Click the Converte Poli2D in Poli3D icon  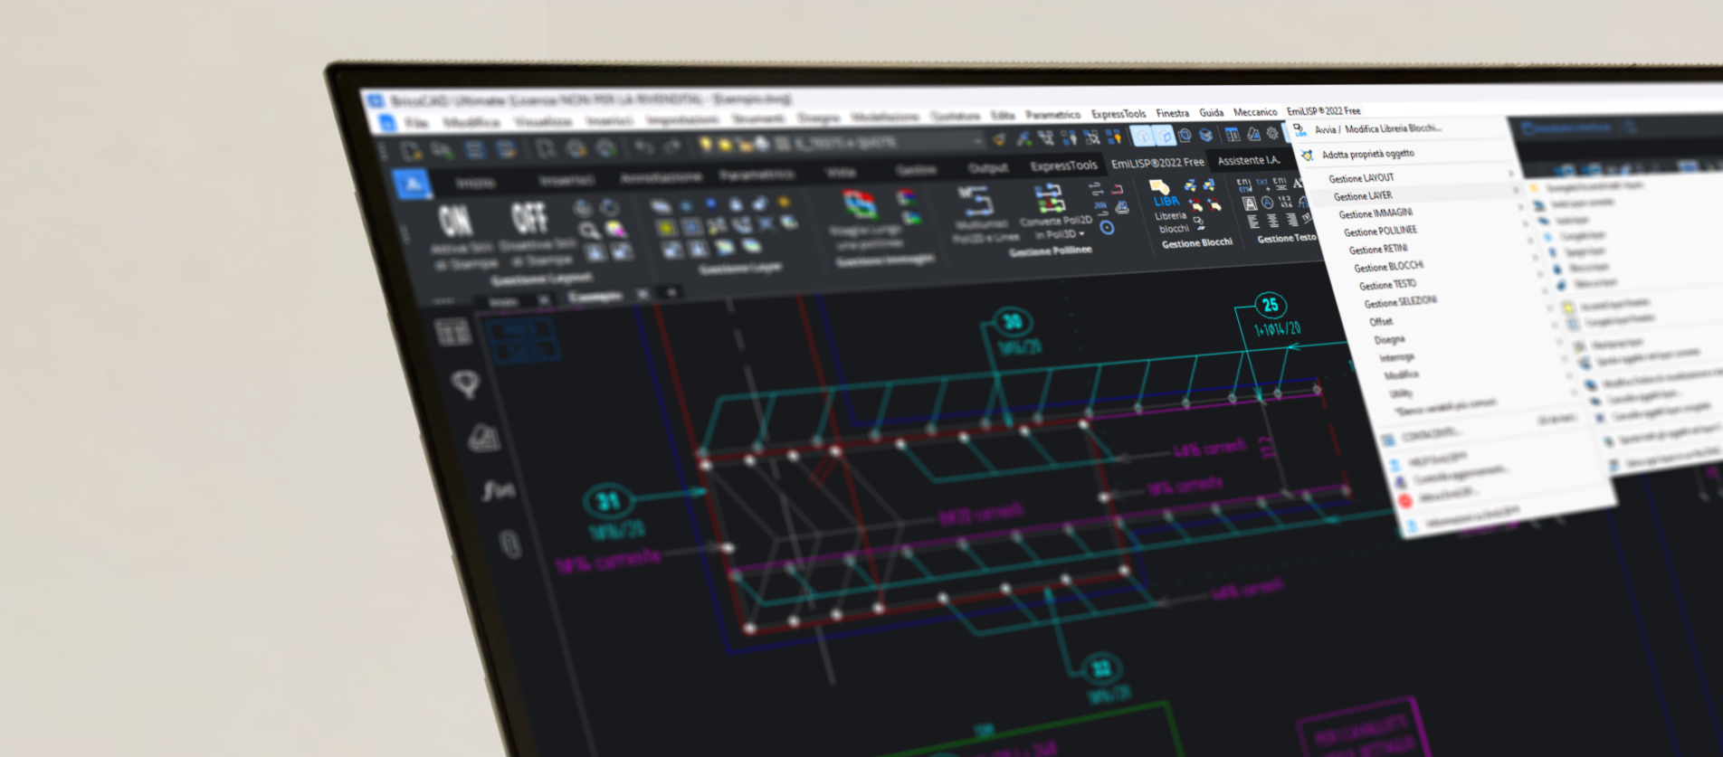click(1049, 199)
